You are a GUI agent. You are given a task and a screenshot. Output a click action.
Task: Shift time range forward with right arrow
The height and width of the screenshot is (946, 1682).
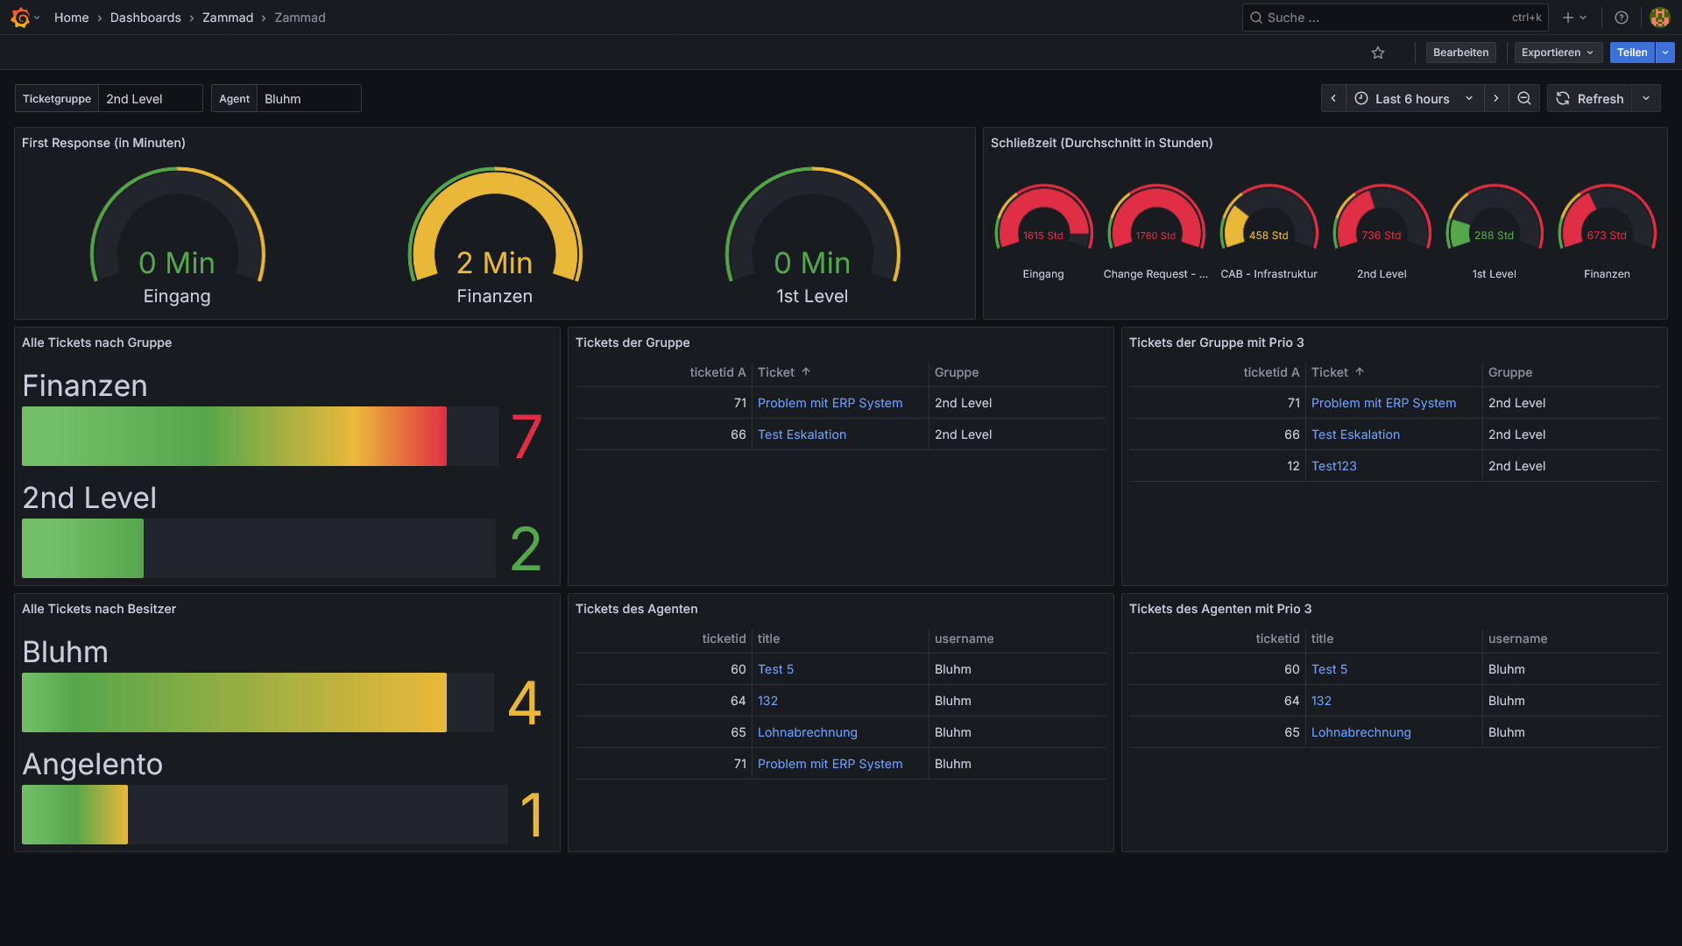[x=1496, y=99]
